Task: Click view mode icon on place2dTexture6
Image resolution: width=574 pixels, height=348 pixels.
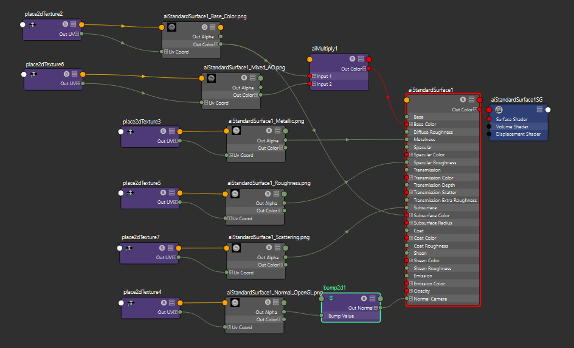Action: (74, 74)
